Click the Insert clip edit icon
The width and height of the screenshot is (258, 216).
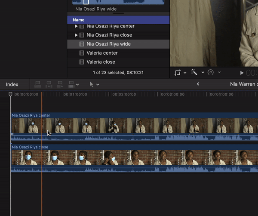49,84
